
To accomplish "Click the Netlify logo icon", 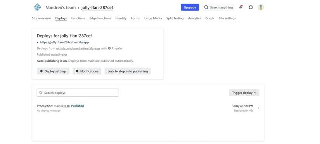I will point(37,7).
